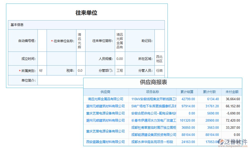This screenshot has height=150, width=250.
Task: Click supplier 西安盛器金属材料有限公司
Action: 105,142
